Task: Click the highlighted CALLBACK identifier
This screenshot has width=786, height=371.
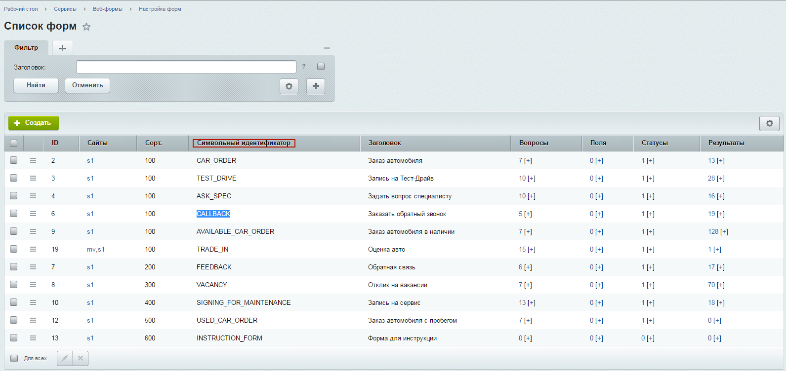Action: click(213, 214)
